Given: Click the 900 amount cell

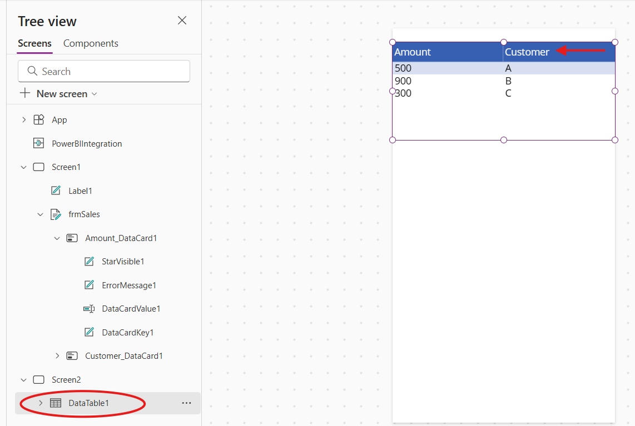Looking at the screenshot, I should 403,81.
